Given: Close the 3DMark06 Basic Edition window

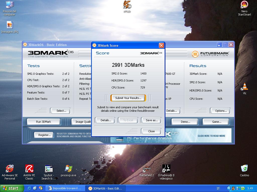Looking at the screenshot, I should pyautogui.click(x=231, y=45).
